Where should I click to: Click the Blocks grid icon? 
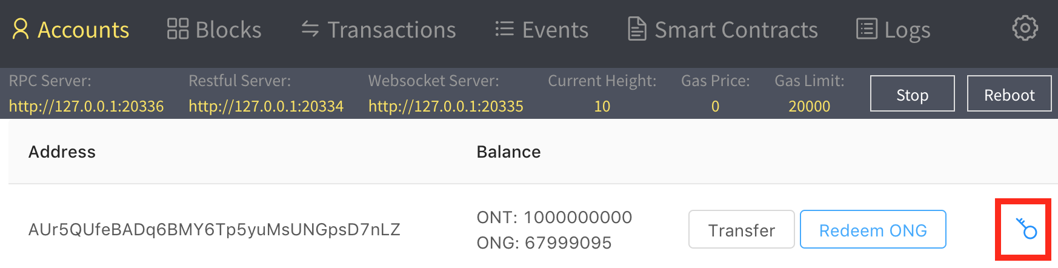tap(178, 29)
